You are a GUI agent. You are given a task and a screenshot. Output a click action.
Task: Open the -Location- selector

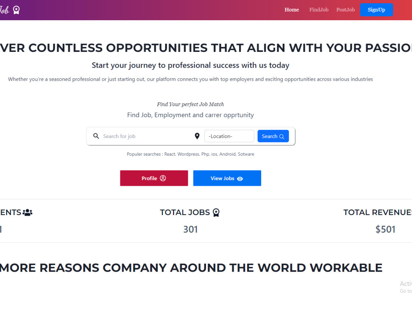pyautogui.click(x=229, y=136)
